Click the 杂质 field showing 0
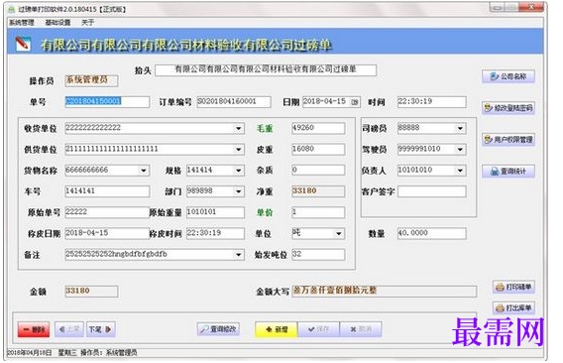 click(x=318, y=171)
